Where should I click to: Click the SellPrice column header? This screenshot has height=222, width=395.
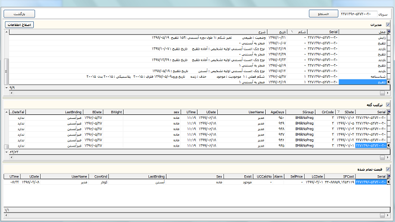[x=294, y=176]
